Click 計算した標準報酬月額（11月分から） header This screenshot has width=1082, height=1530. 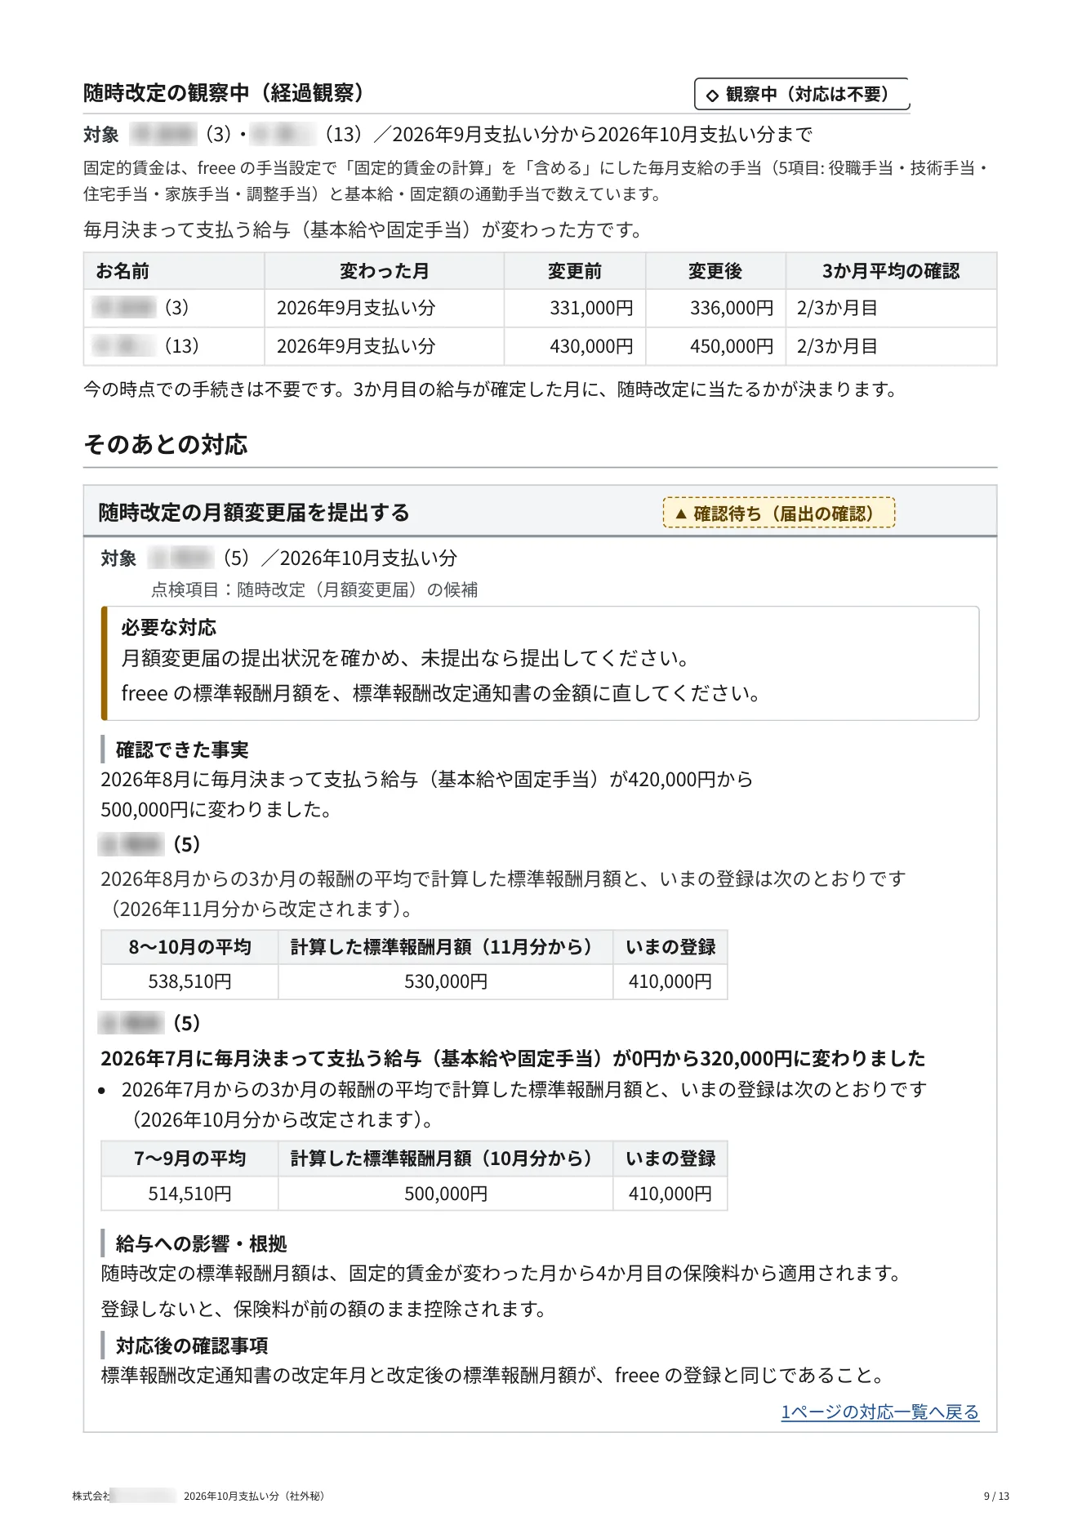point(446,947)
